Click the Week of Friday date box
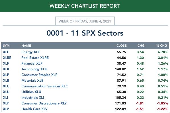The image size is (170, 113). (x=85, y=21)
